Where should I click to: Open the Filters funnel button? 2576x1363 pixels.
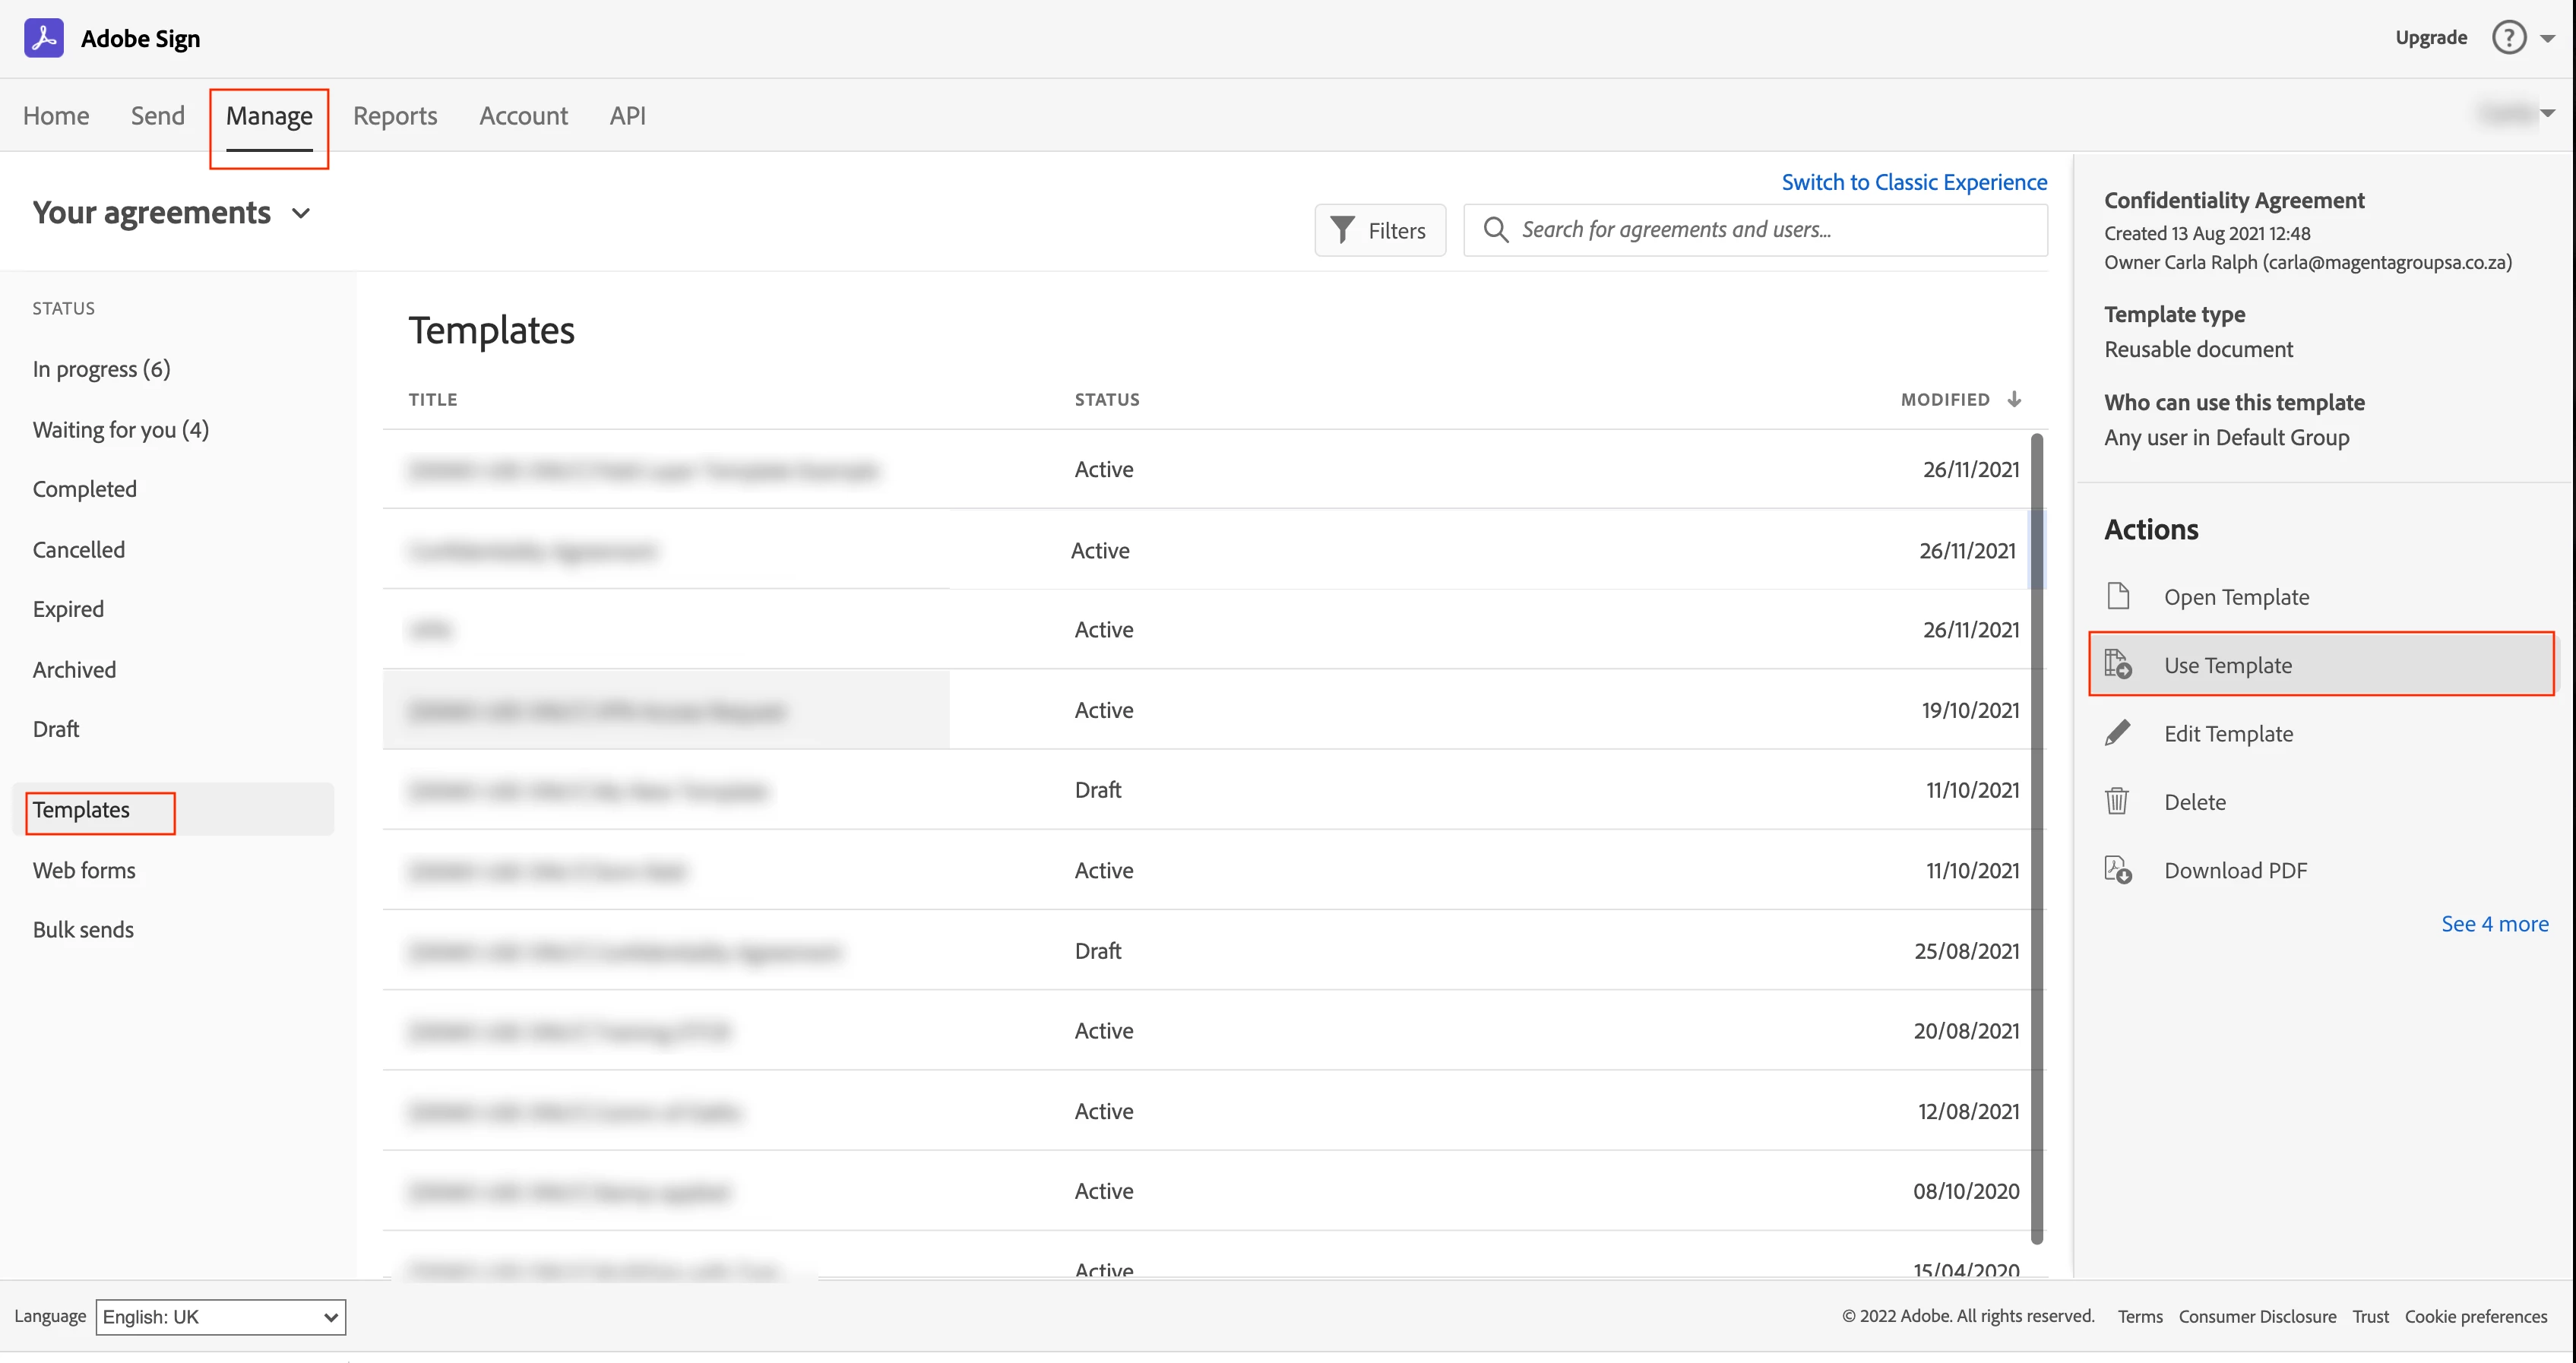(1379, 230)
